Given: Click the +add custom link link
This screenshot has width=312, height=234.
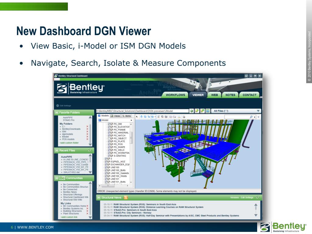Looking at the screenshot, I should click(69, 217).
